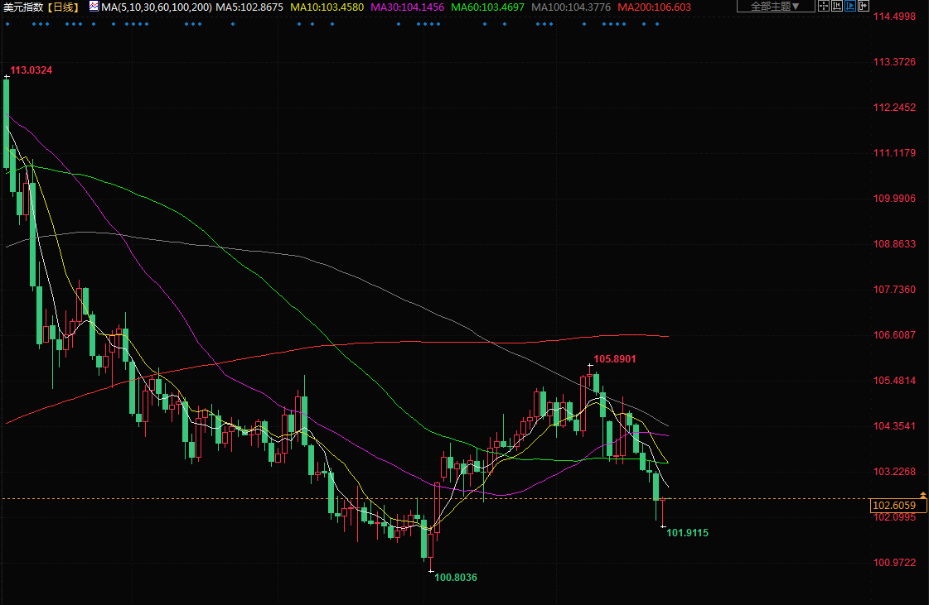929x605 pixels.
Task: Click the MA(5,10,30,60,100,200) parameter label
Action: [x=156, y=7]
